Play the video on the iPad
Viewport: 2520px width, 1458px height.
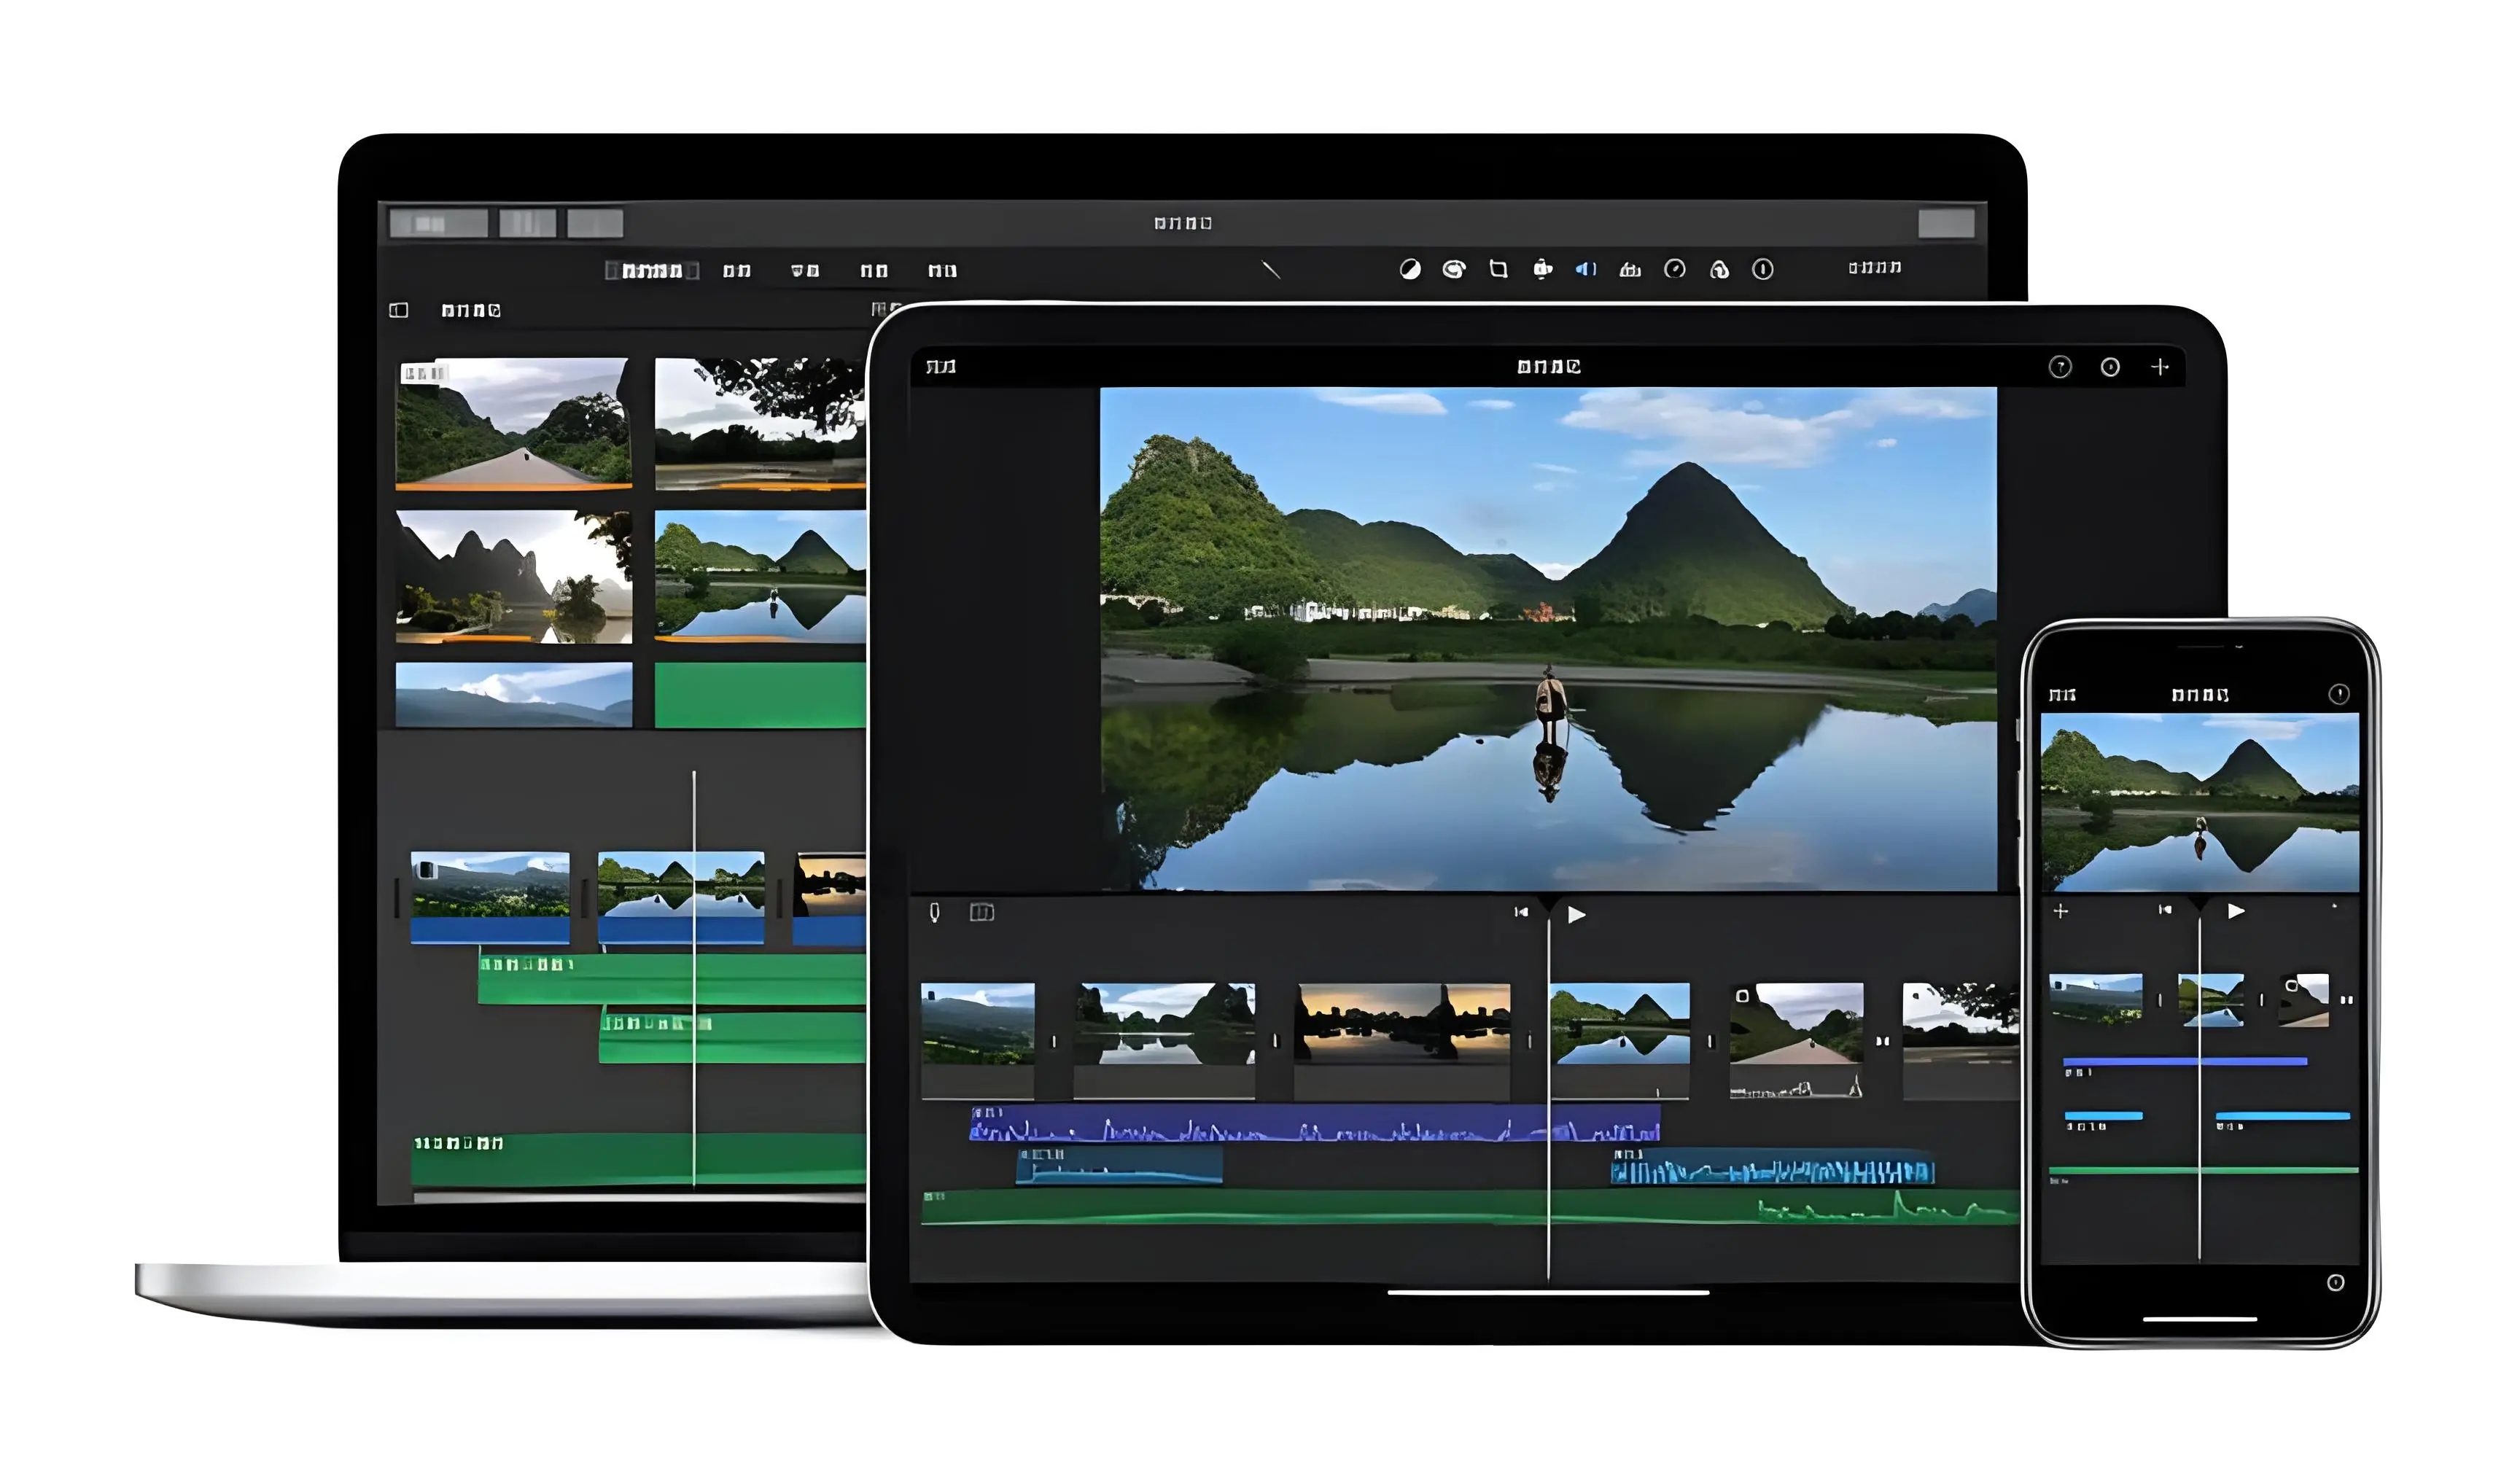[1576, 914]
